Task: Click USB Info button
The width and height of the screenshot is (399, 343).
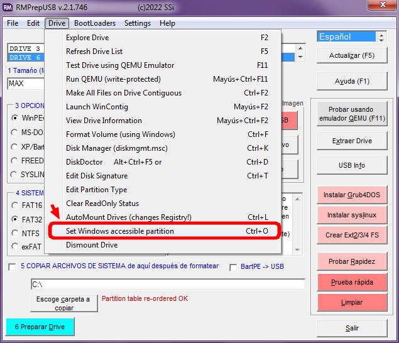Action: (x=352, y=165)
